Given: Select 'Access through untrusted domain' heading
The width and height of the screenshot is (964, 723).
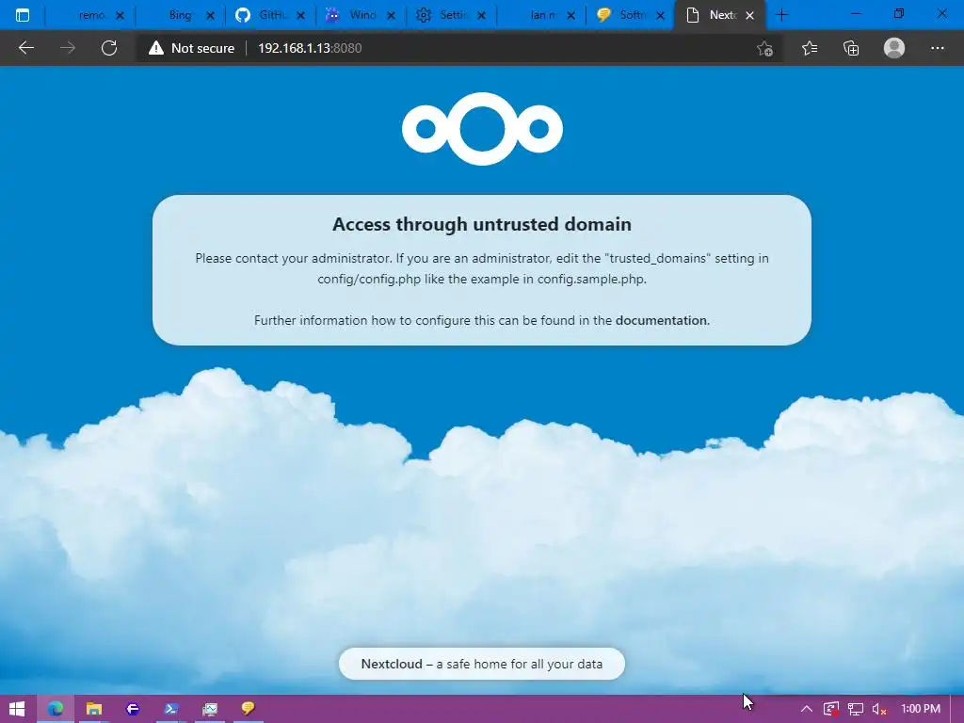Looking at the screenshot, I should pos(482,224).
